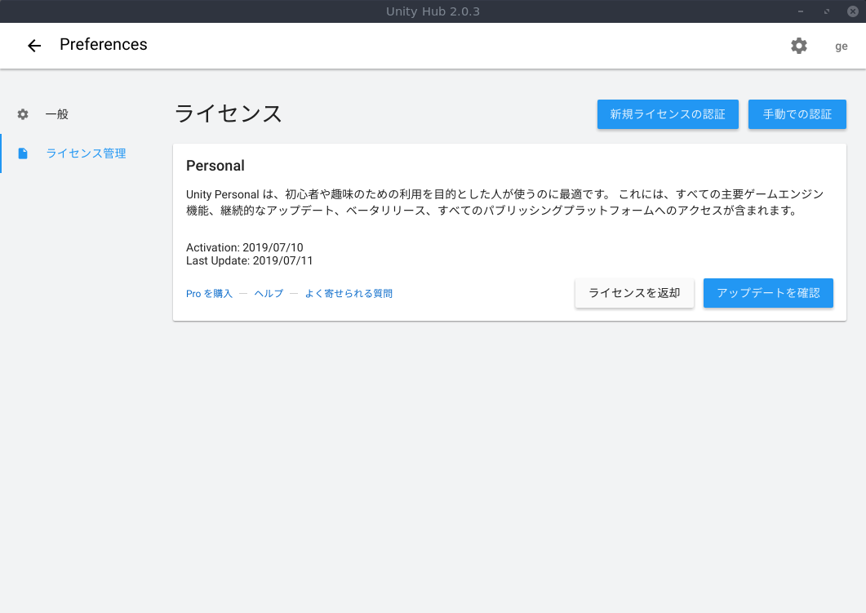
Task: Click the 新規ライセンスの認証 button
Action: tap(668, 114)
